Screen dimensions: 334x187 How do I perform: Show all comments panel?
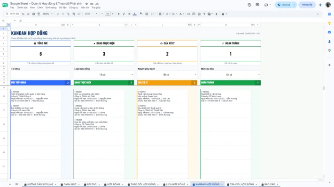point(257,5)
